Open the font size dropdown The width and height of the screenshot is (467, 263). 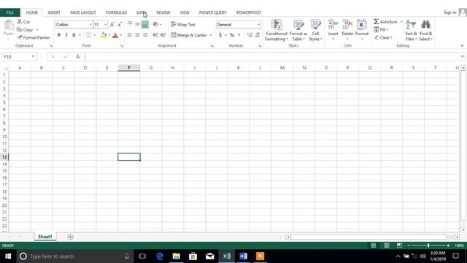(x=105, y=24)
